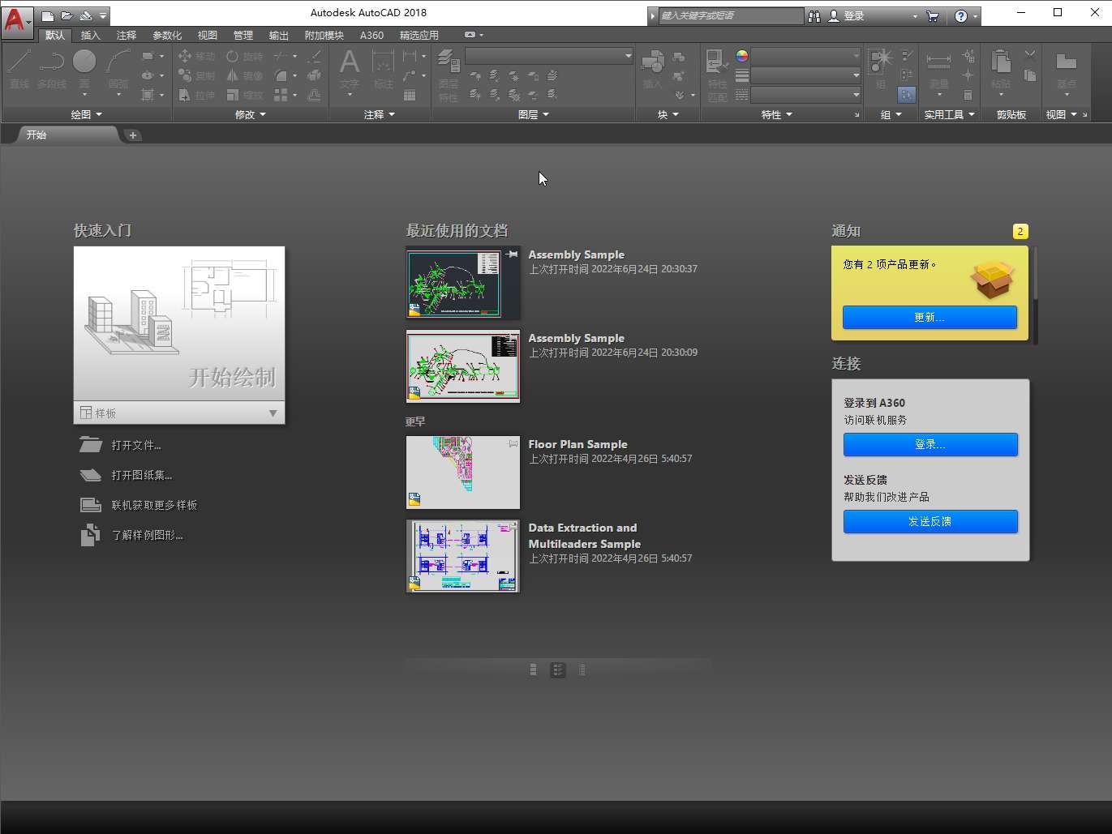Click the 打开图纸集... link

(x=142, y=475)
